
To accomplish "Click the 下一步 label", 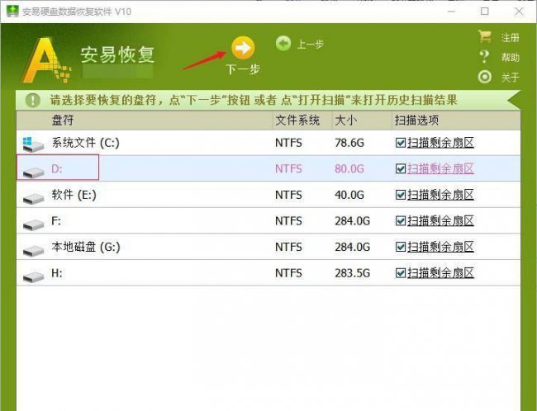I will [x=243, y=69].
